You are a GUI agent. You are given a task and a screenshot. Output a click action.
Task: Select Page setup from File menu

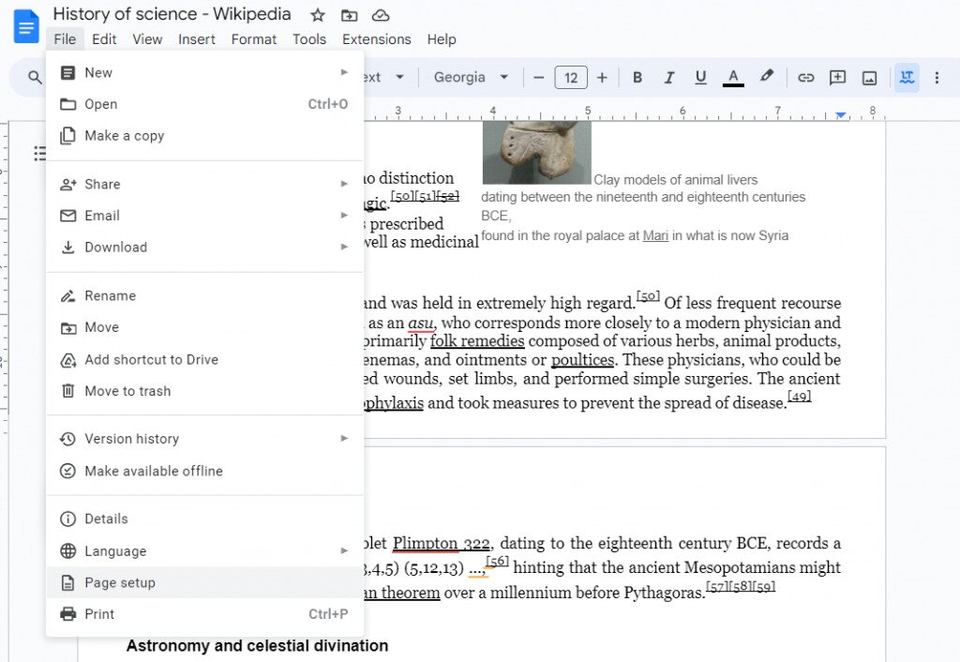click(120, 582)
